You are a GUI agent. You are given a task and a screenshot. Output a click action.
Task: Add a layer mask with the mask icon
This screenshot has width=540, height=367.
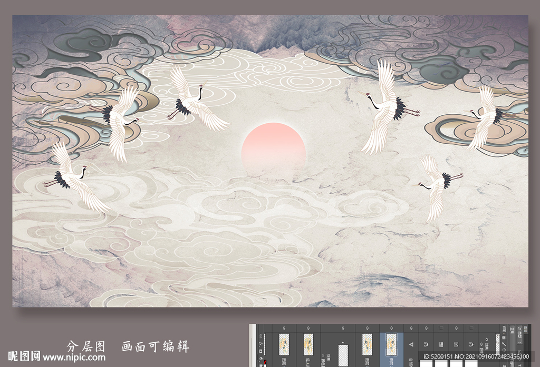coord(261,351)
